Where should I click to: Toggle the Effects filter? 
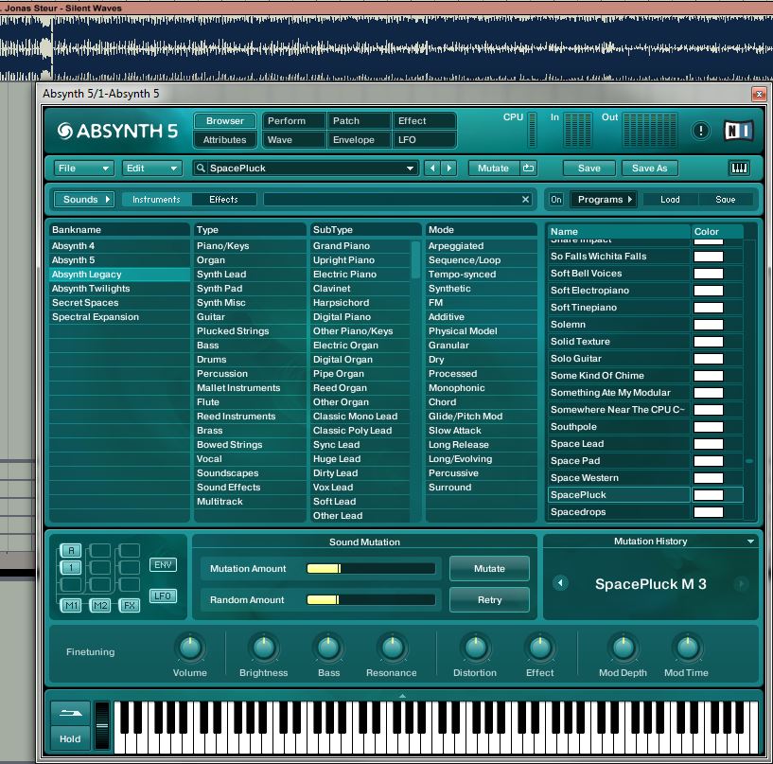(x=223, y=199)
